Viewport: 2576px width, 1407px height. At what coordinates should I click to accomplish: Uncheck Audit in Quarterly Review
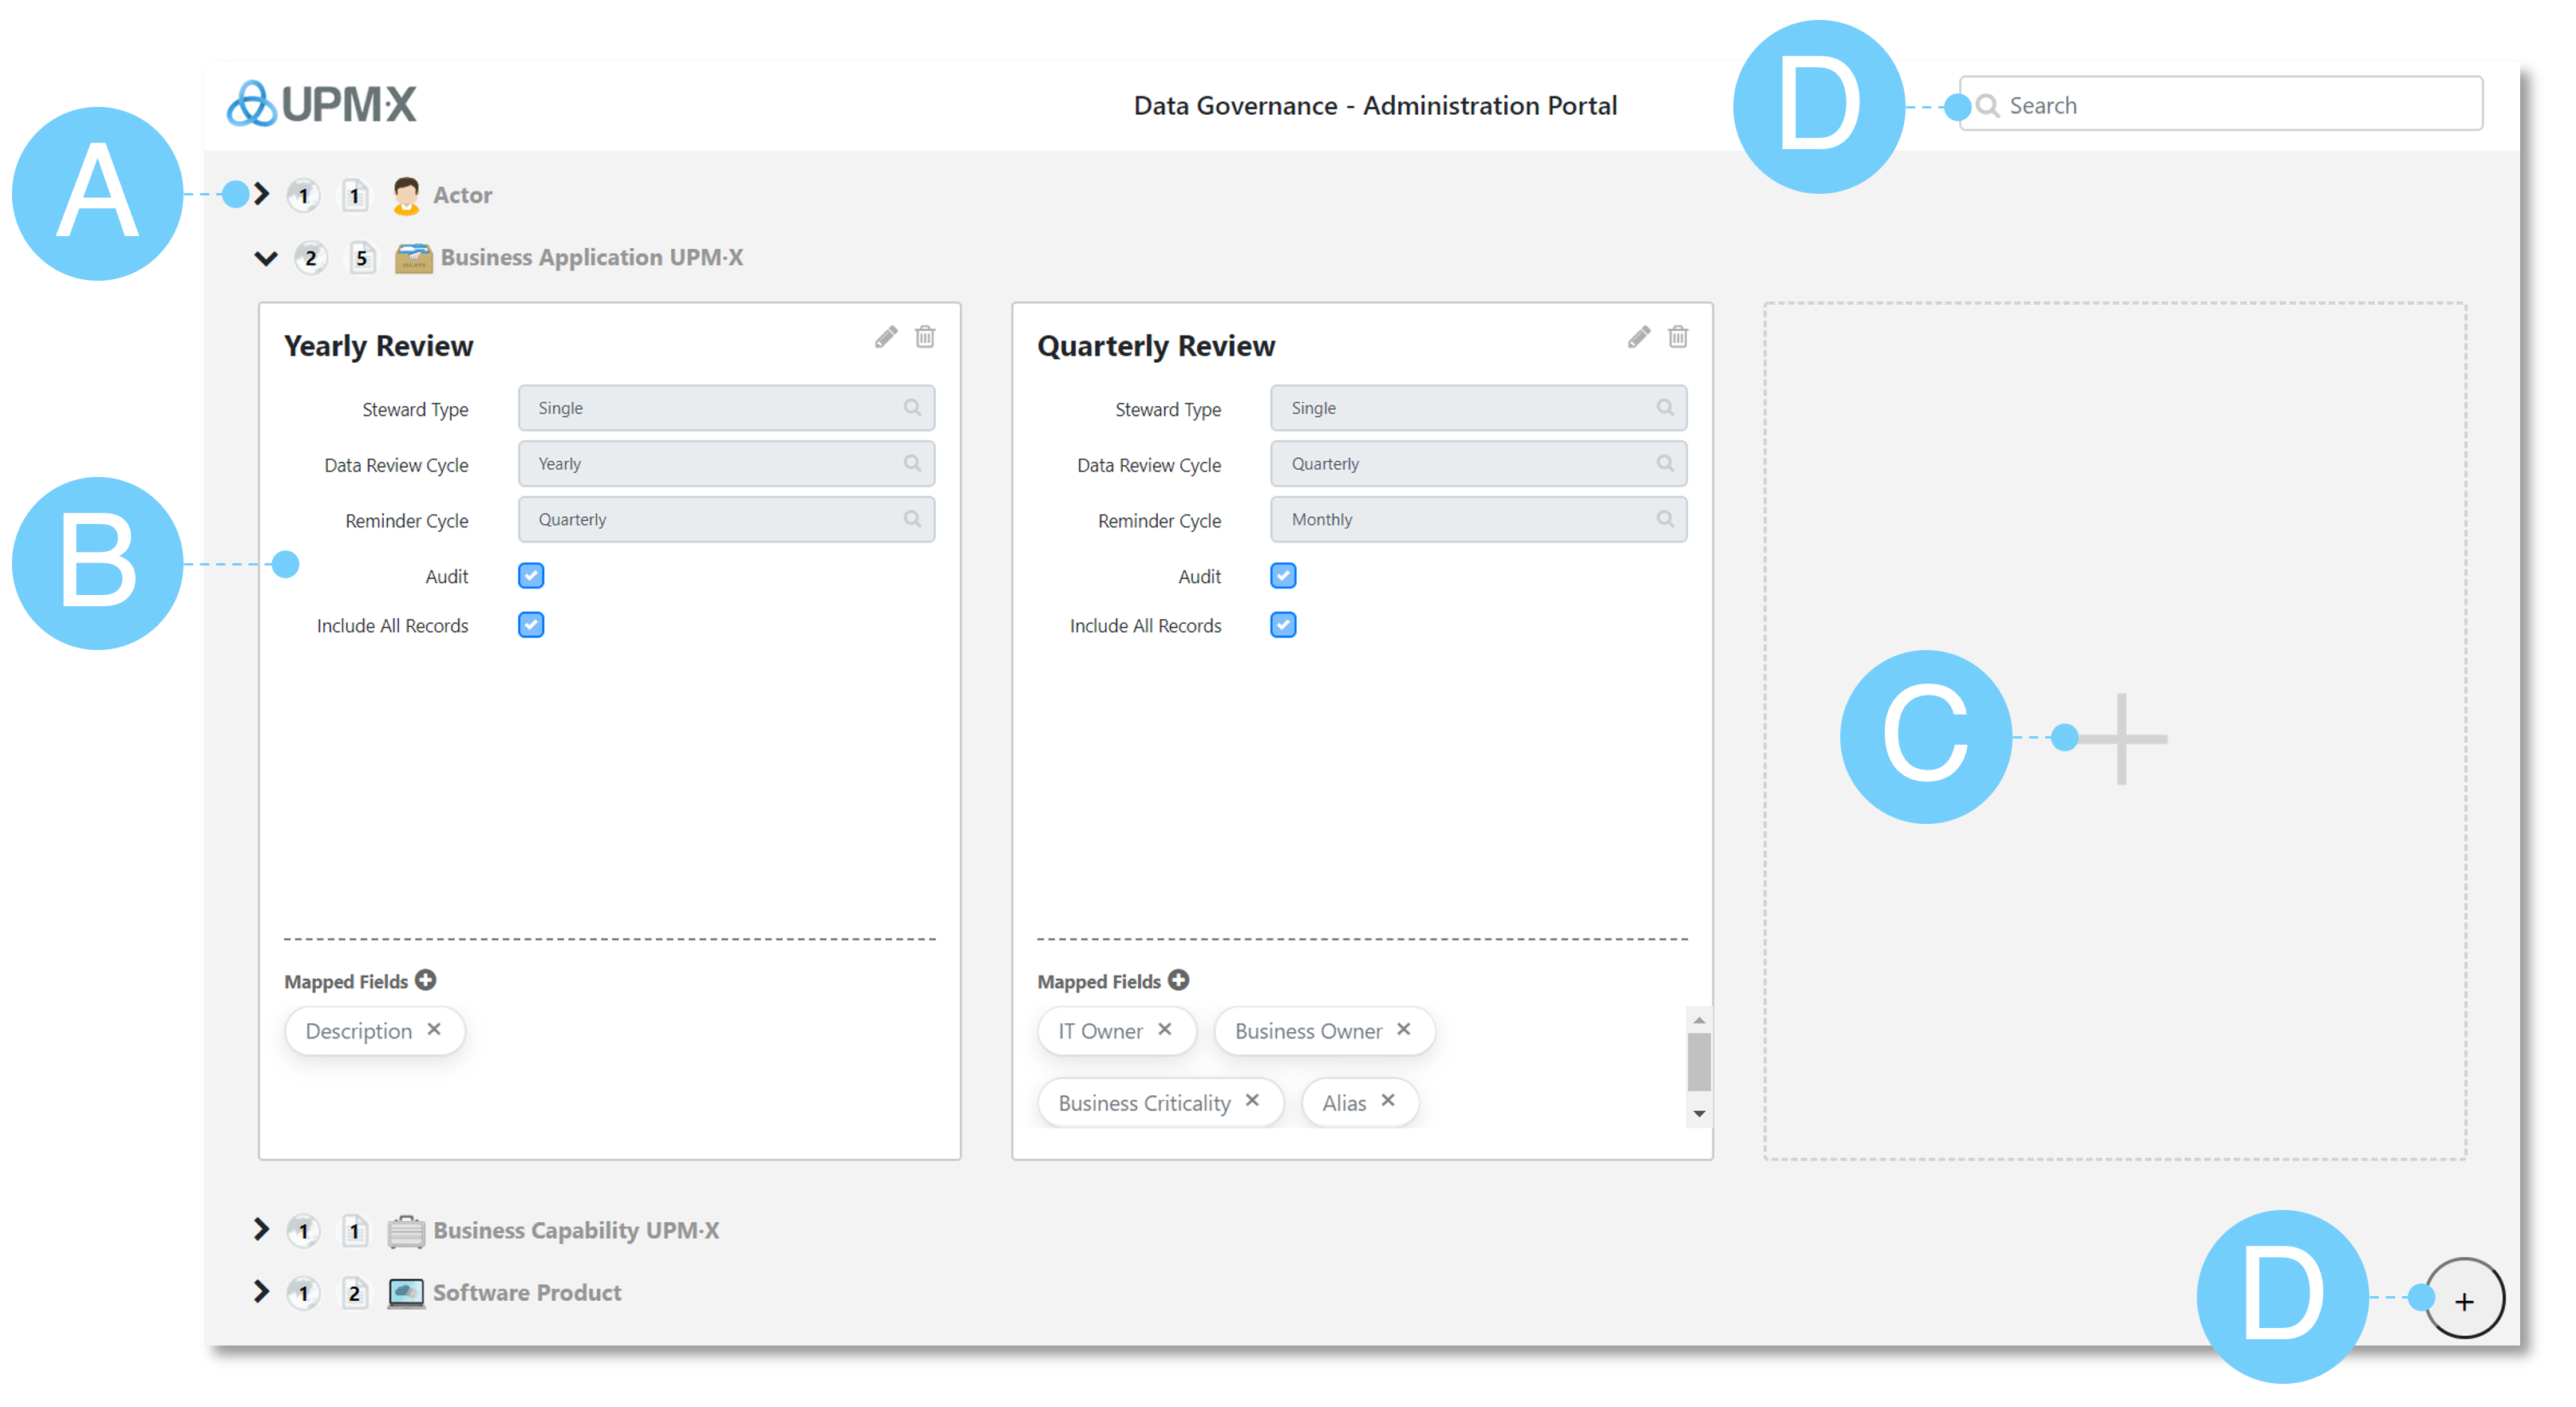1283,576
